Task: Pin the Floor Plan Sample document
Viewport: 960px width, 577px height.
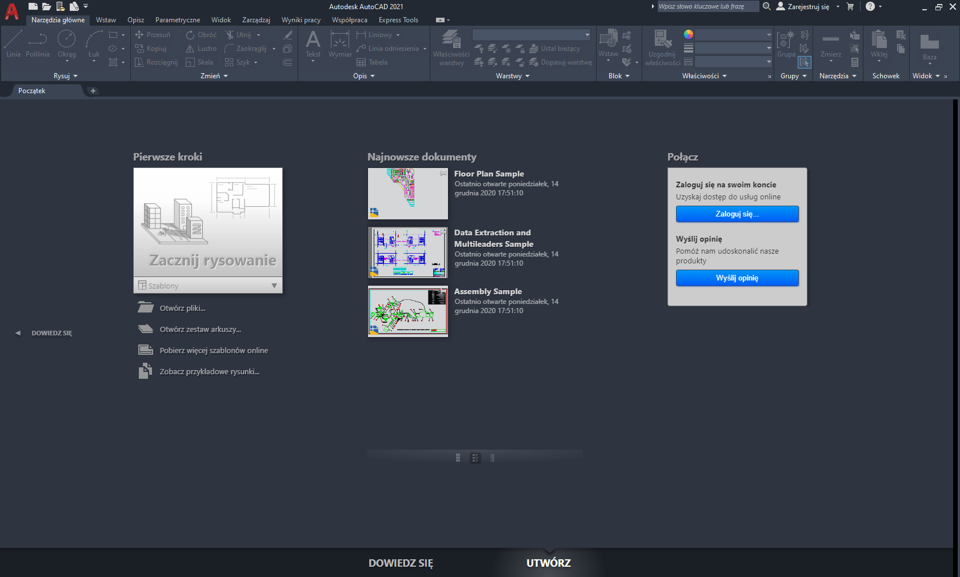Action: click(443, 173)
